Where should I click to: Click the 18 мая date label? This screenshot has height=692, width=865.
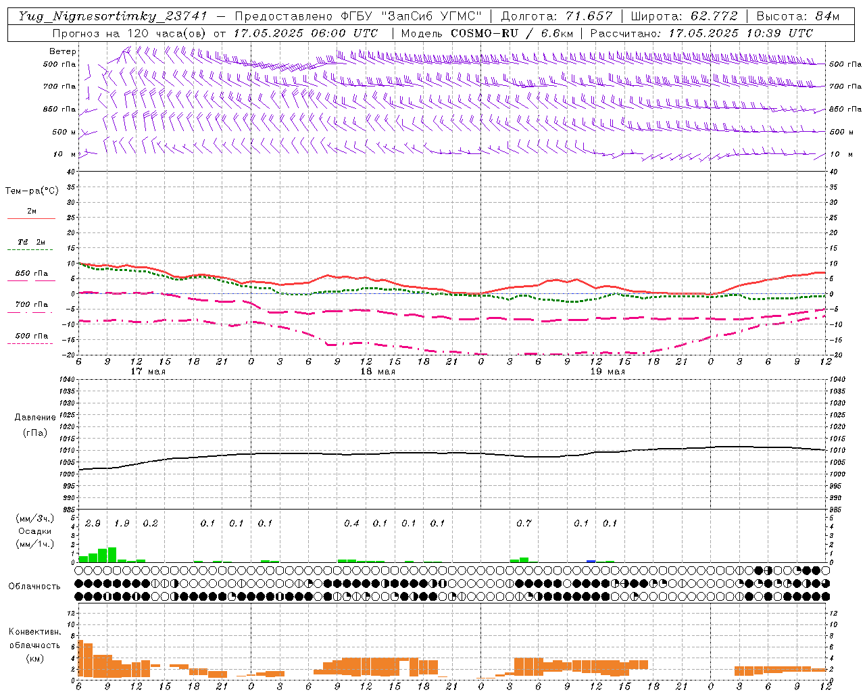click(378, 372)
